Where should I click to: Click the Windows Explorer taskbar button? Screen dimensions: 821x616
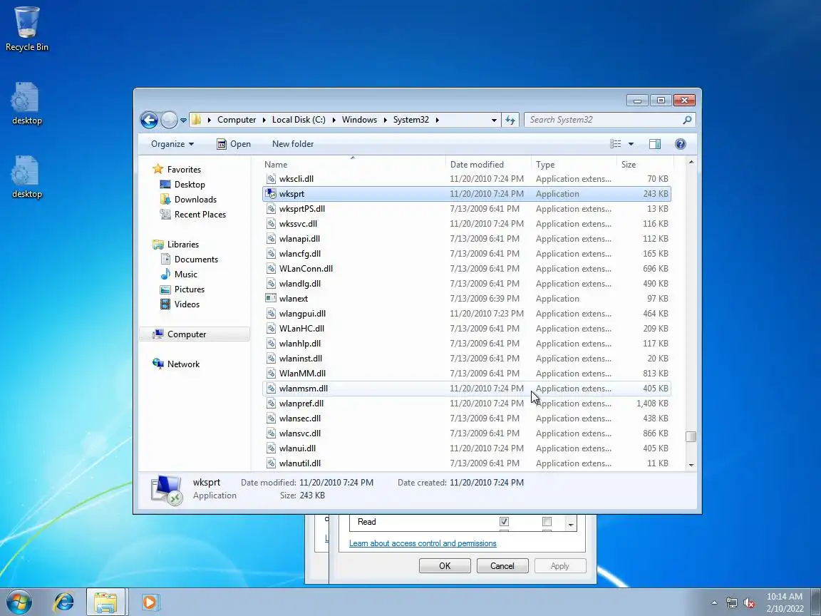[x=105, y=602]
